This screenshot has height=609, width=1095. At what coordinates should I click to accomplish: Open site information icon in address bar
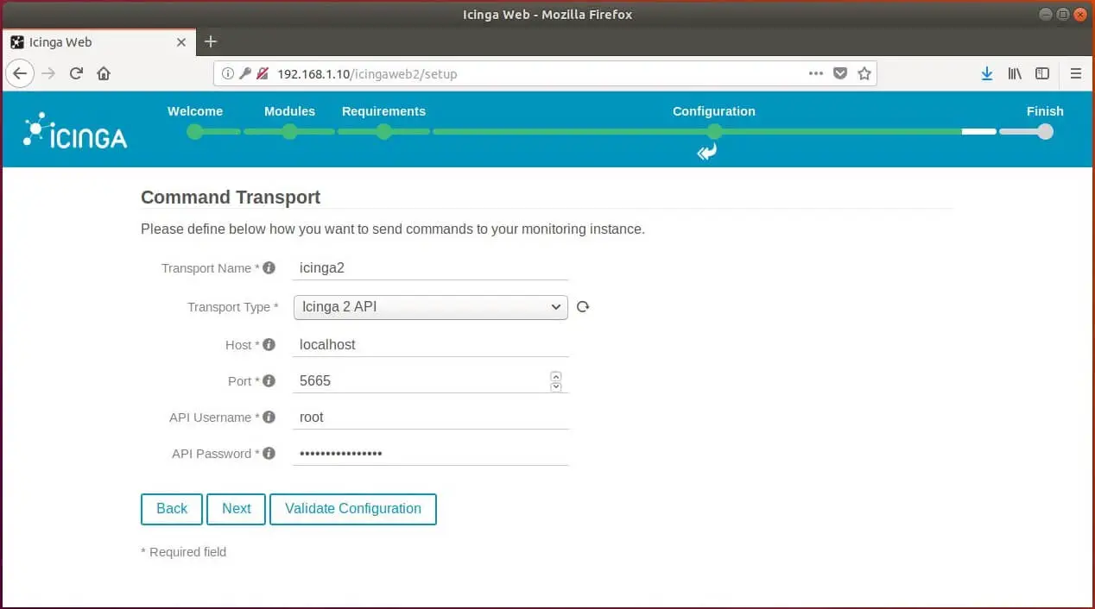pyautogui.click(x=228, y=73)
